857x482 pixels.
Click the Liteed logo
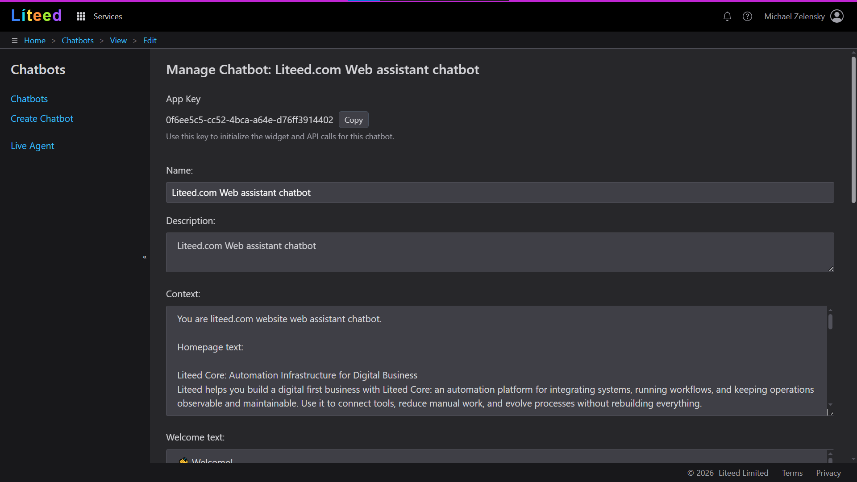tap(36, 15)
